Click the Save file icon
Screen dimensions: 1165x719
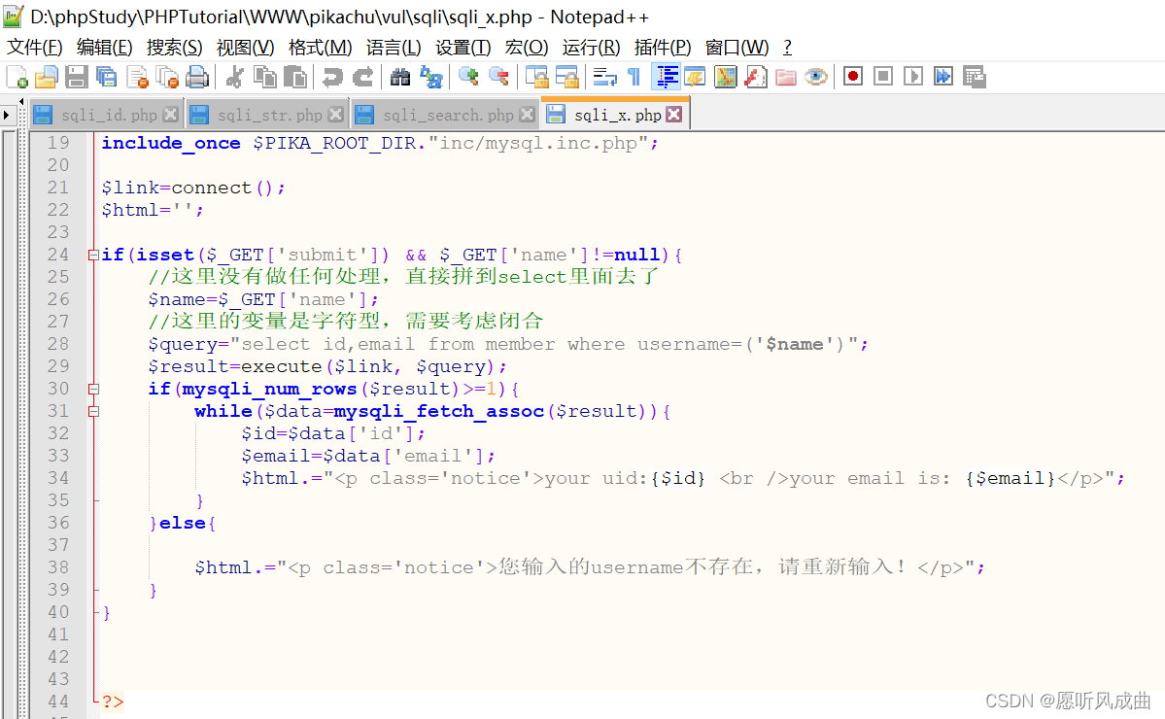coord(77,77)
